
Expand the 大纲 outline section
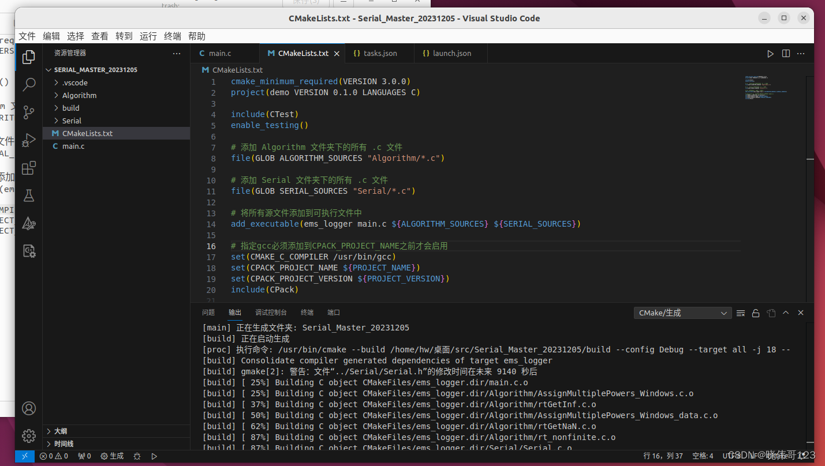(117, 431)
